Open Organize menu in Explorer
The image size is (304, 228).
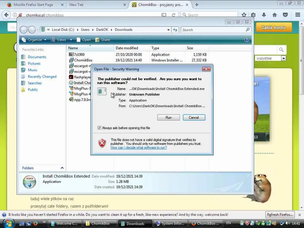[34, 40]
